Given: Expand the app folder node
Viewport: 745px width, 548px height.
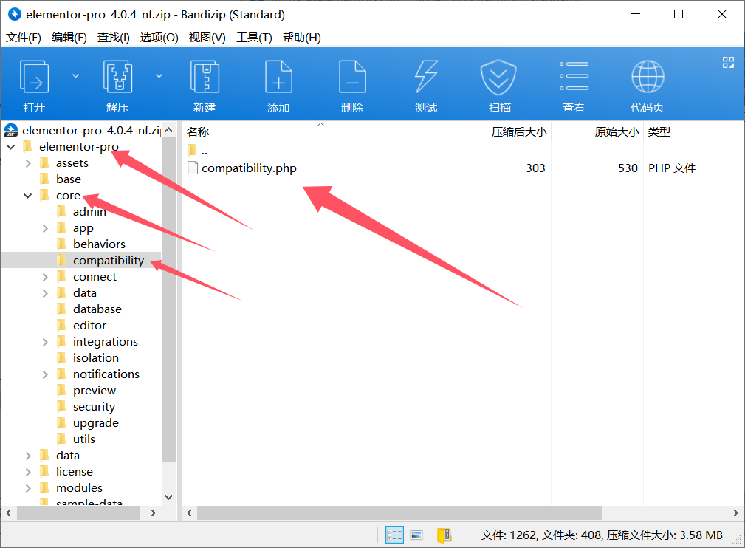Looking at the screenshot, I should click(x=45, y=229).
